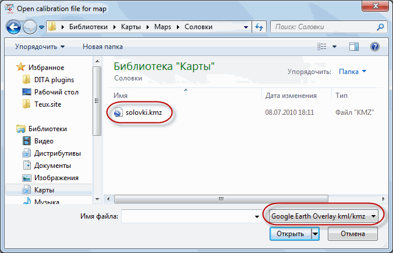
Task: Click the back navigation arrow button
Action: tap(15, 27)
